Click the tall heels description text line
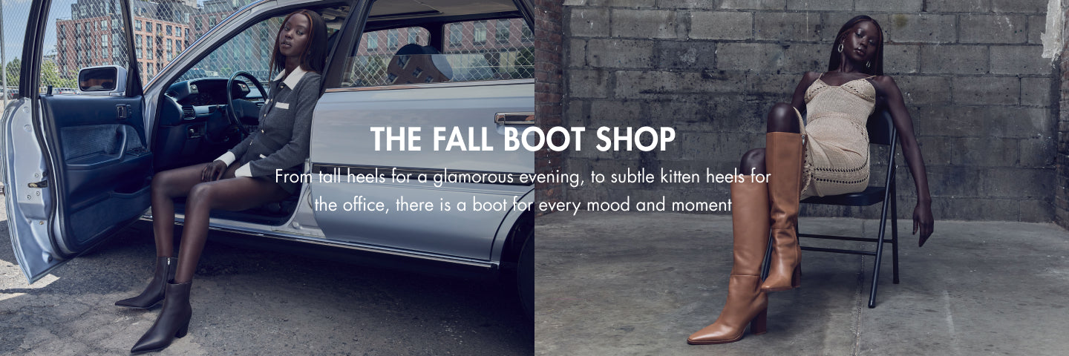 523,177
